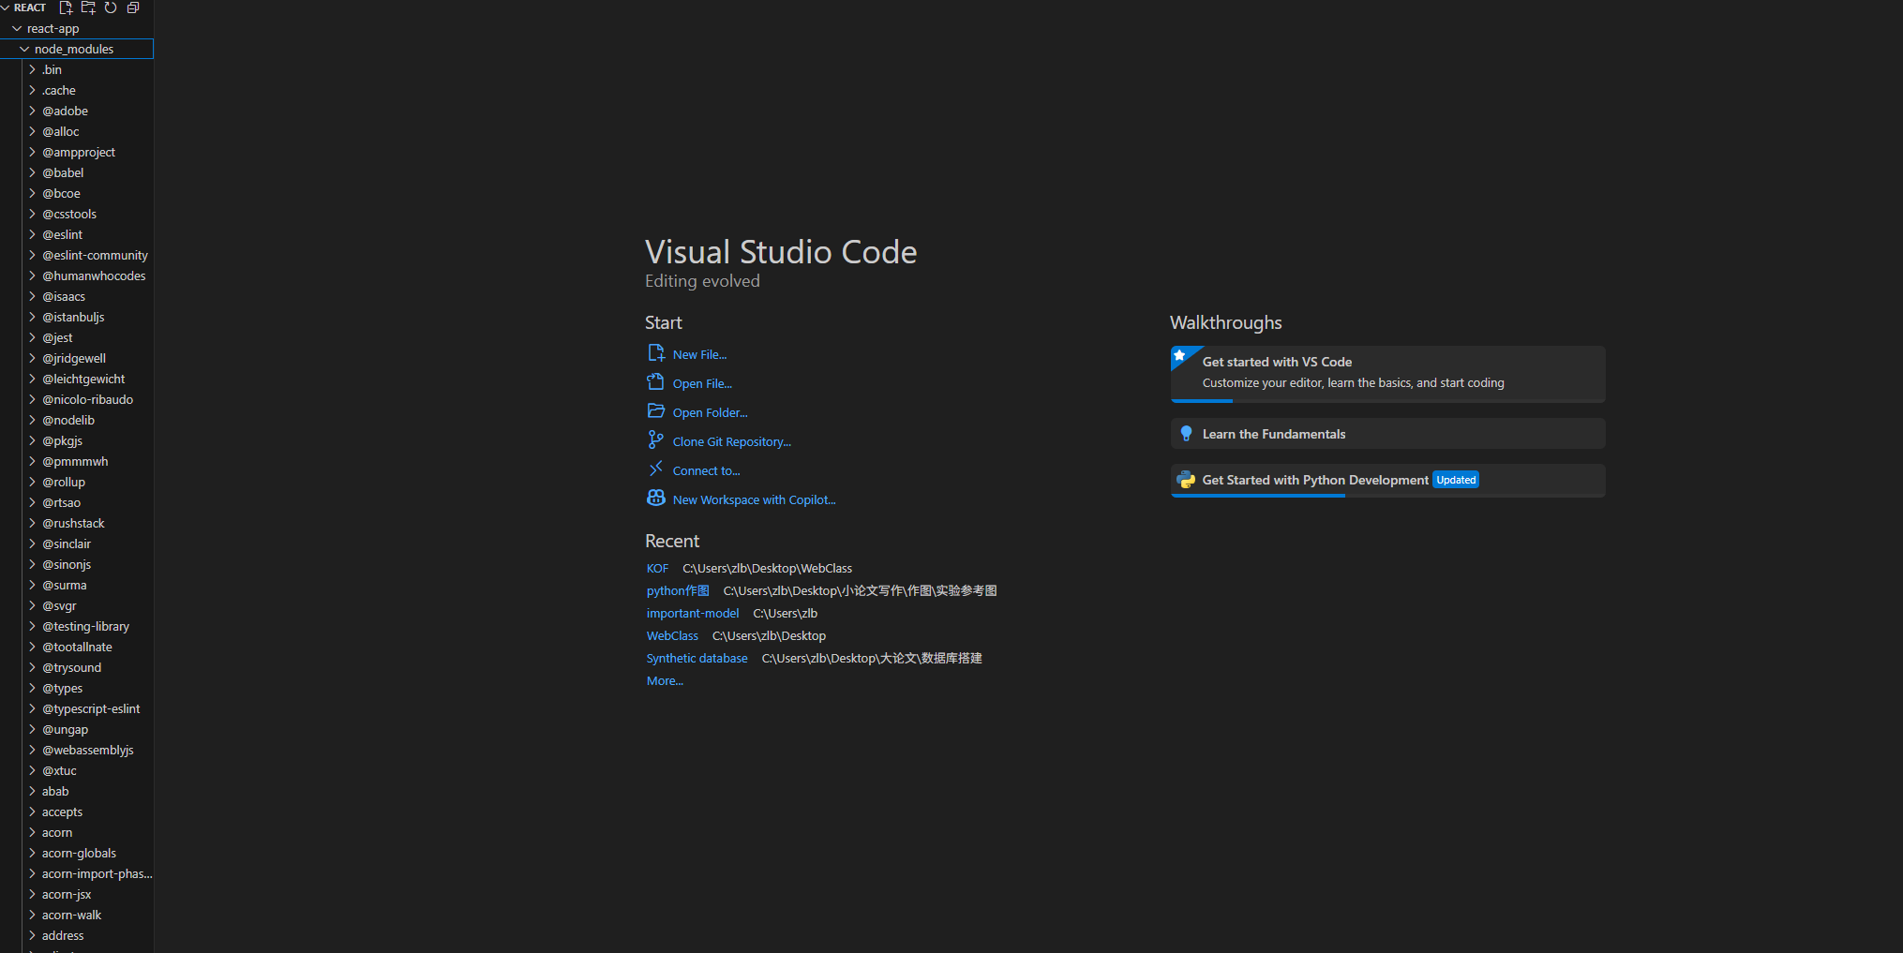Click the Open Folder... link
The height and width of the screenshot is (953, 1903).
point(710,412)
